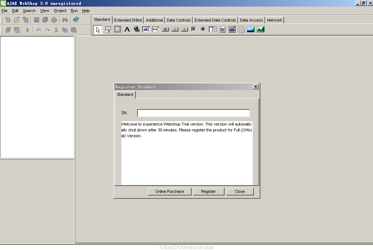The height and width of the screenshot is (250, 373).
Task: Select the text edit 'ab|' component
Action: (146, 29)
